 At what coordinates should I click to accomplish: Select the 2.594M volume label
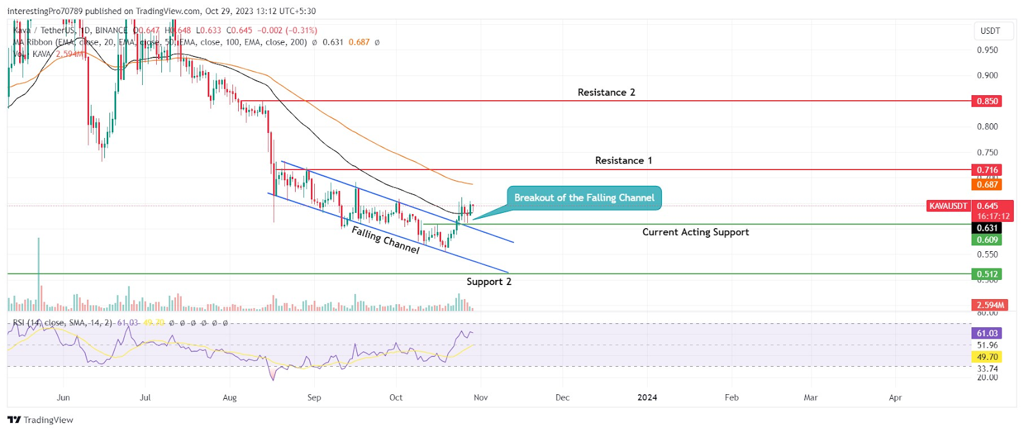pyautogui.click(x=989, y=305)
